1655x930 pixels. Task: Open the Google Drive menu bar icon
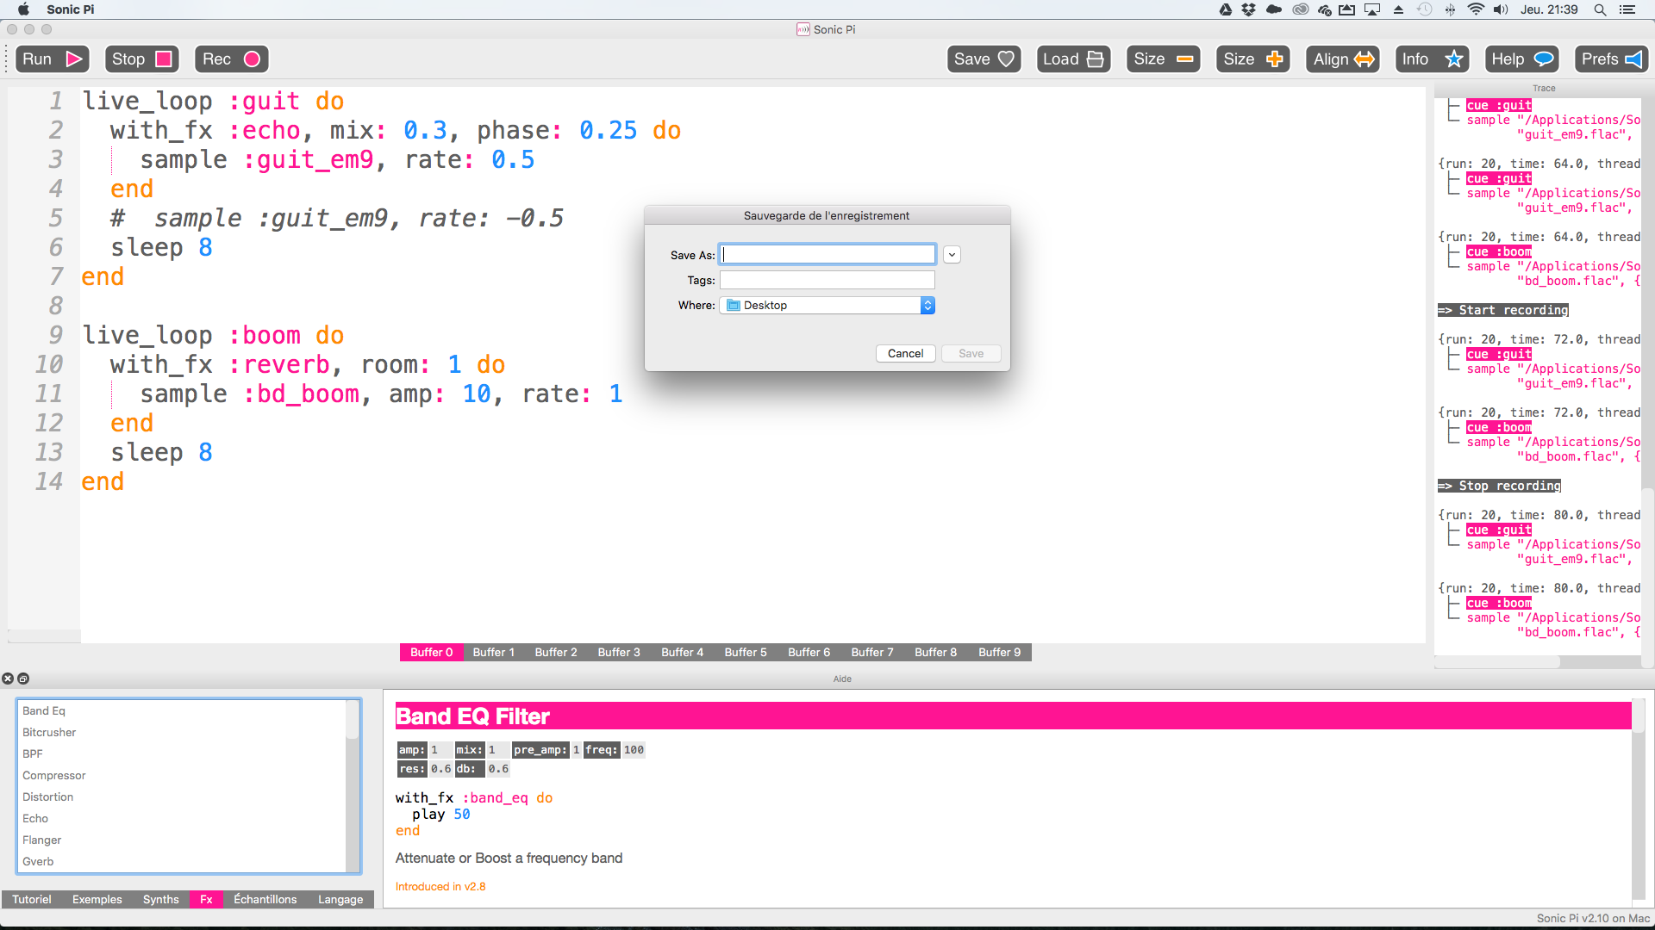[x=1226, y=9]
